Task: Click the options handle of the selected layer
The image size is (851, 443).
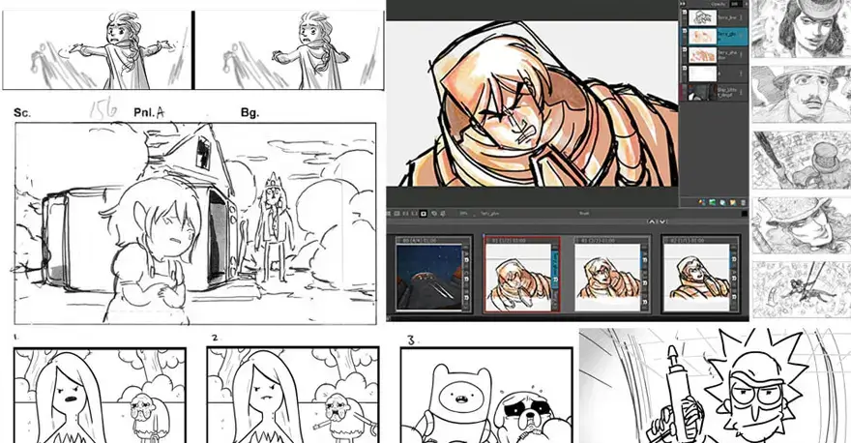Action: tap(741, 36)
